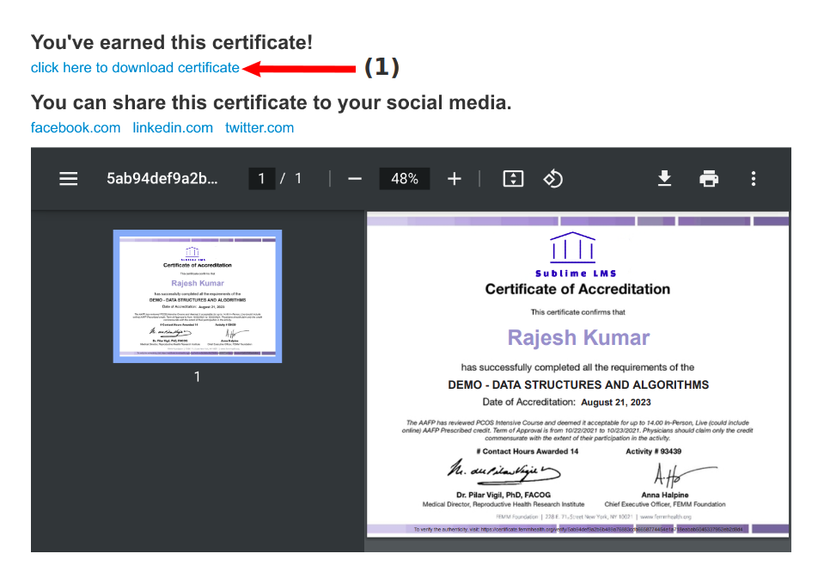Click the PDF filename starting with 5ab94def9a2b
824x566 pixels.
162,179
